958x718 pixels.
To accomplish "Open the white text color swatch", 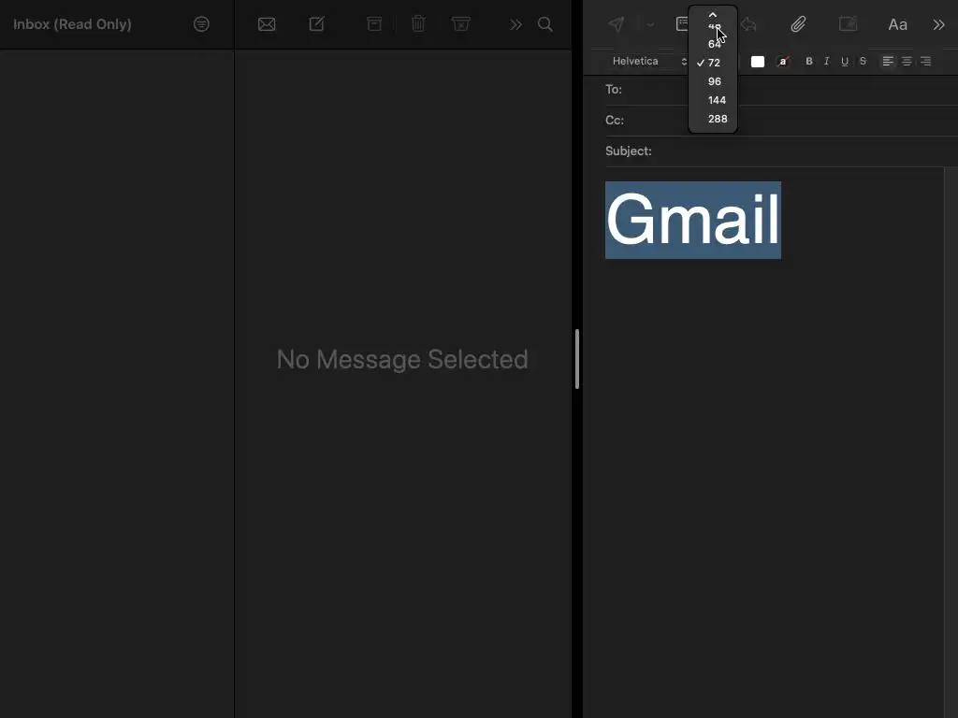I will pyautogui.click(x=758, y=62).
